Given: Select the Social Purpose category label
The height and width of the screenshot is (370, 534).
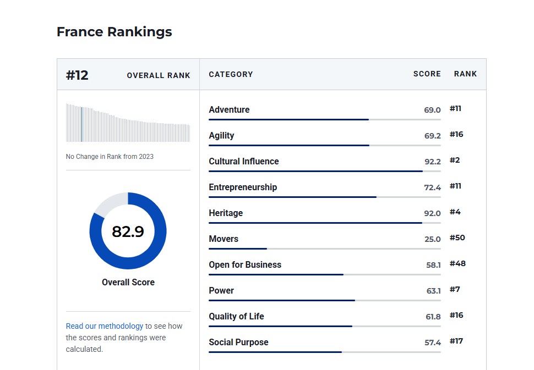Looking at the screenshot, I should pyautogui.click(x=238, y=343).
